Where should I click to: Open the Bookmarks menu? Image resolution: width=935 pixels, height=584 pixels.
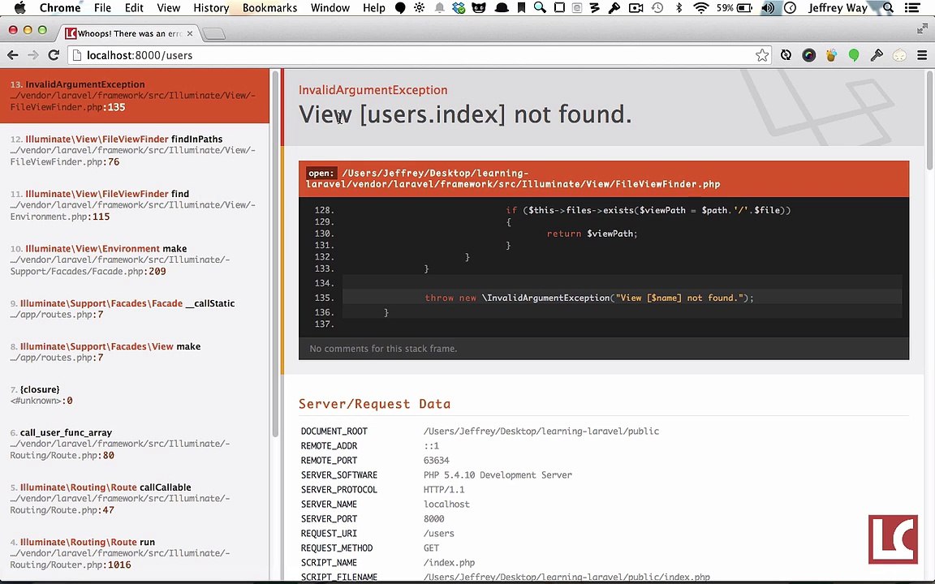[x=269, y=8]
